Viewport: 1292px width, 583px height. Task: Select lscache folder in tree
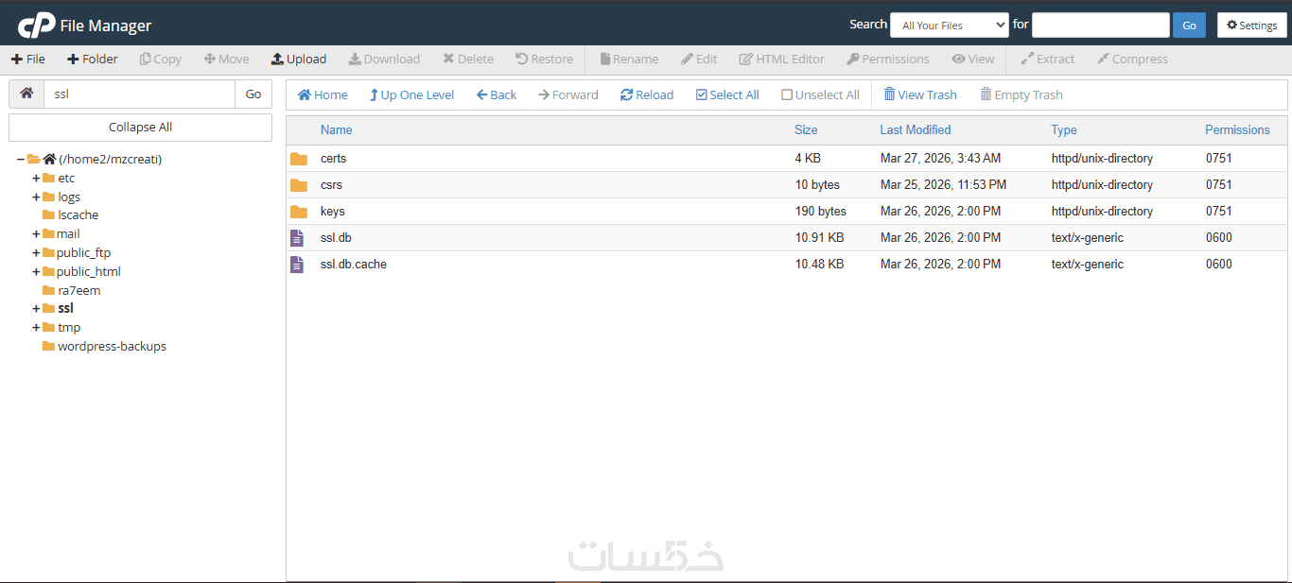tap(78, 214)
